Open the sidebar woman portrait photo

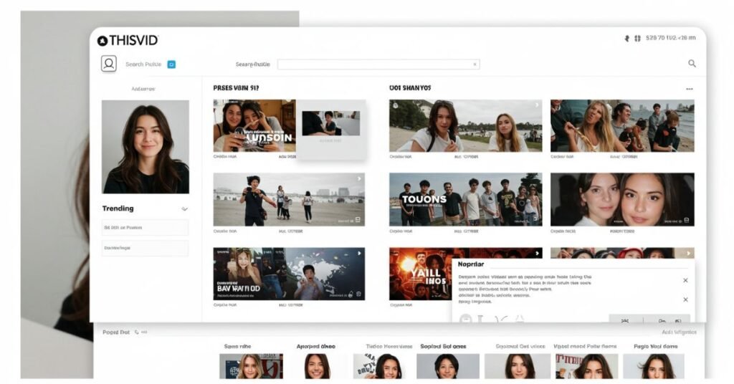[146, 147]
